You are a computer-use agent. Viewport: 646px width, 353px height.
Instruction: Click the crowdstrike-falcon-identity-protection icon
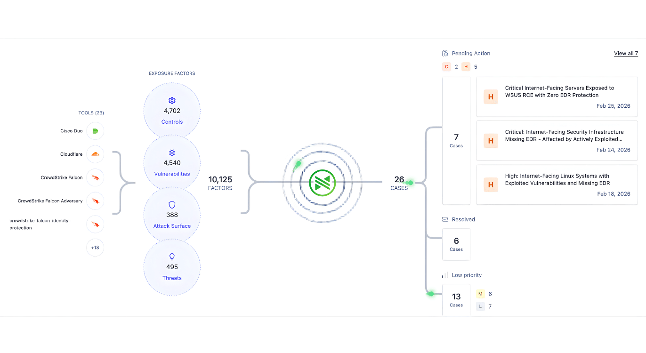coord(95,224)
